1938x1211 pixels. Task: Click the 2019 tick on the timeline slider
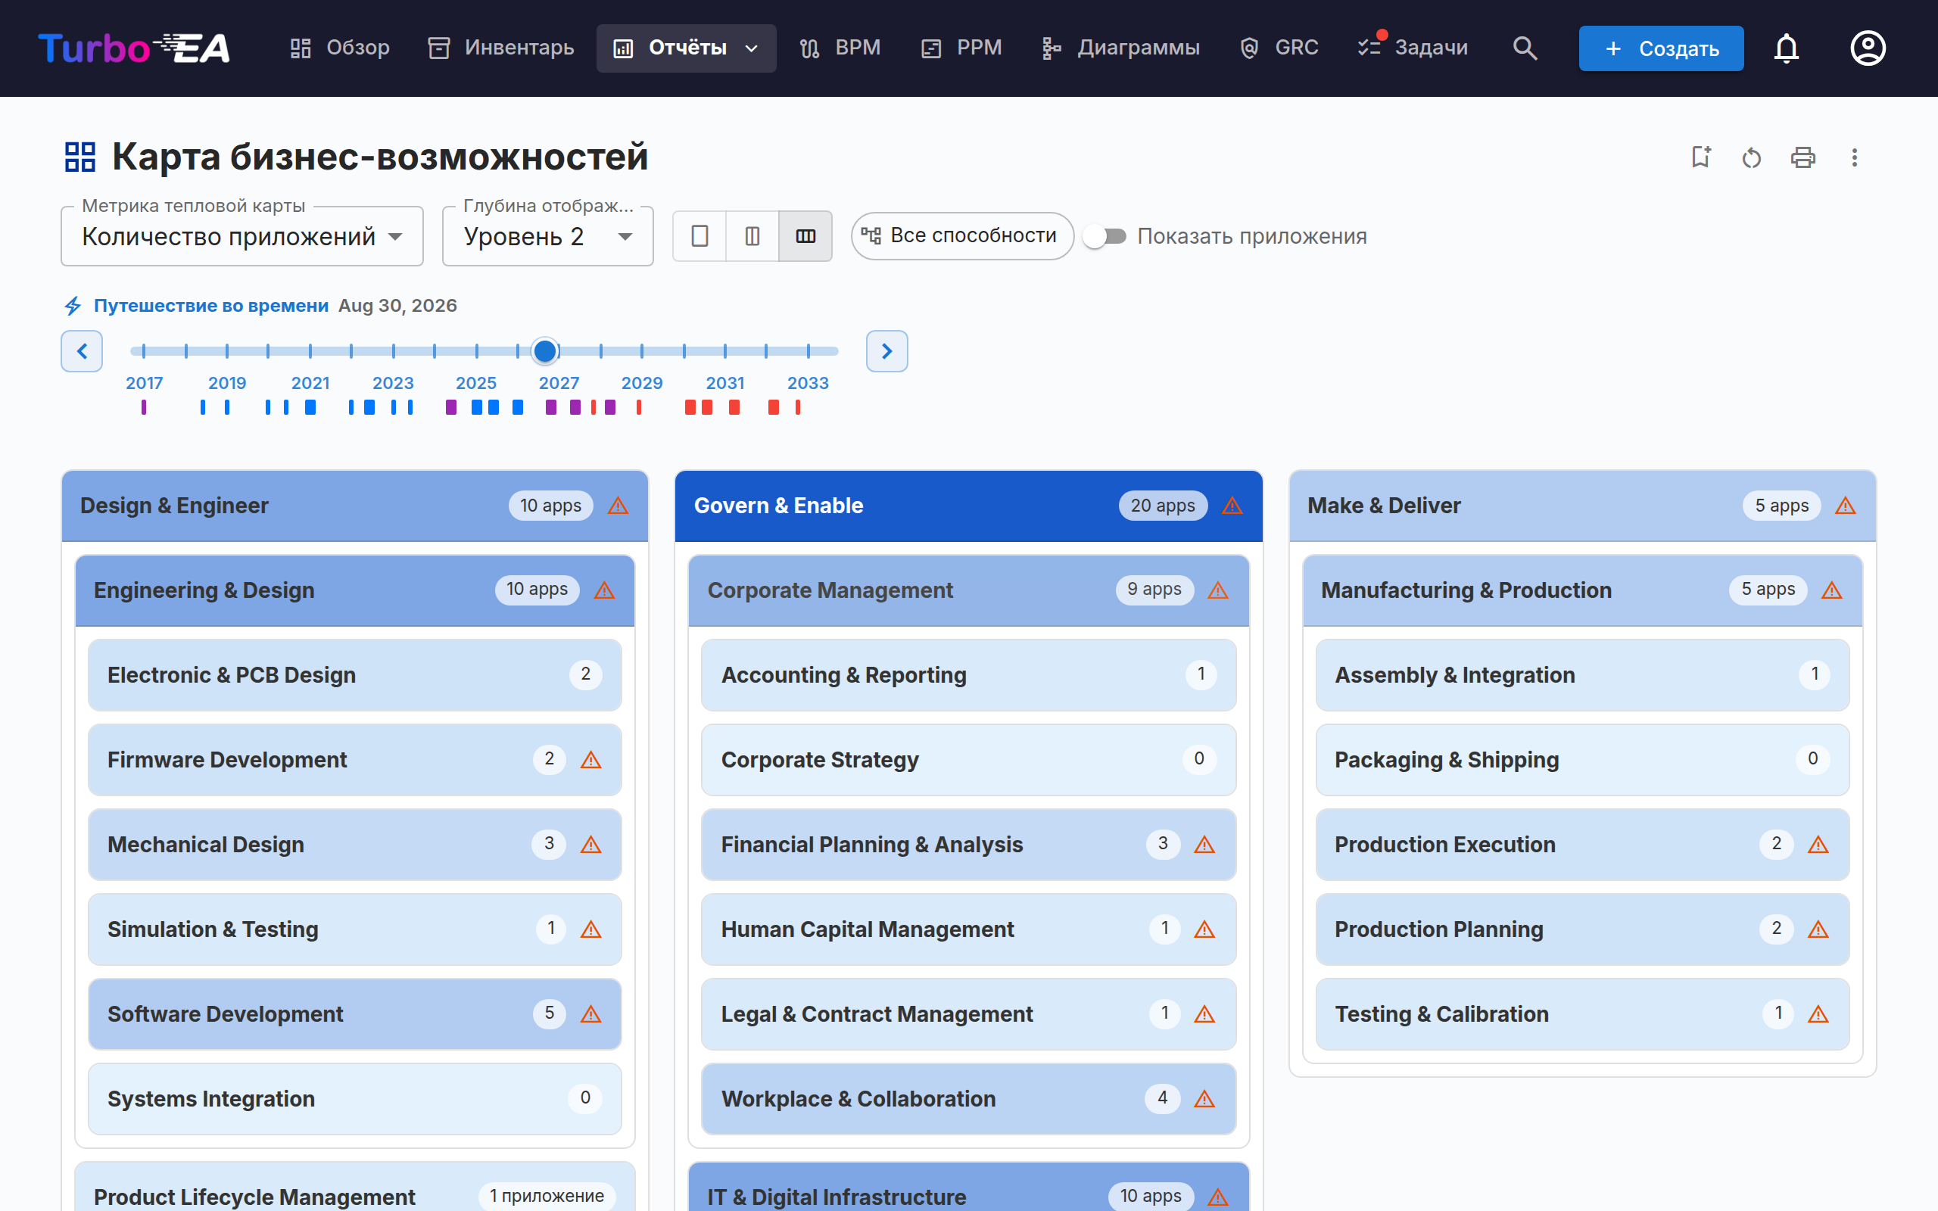[x=226, y=350]
